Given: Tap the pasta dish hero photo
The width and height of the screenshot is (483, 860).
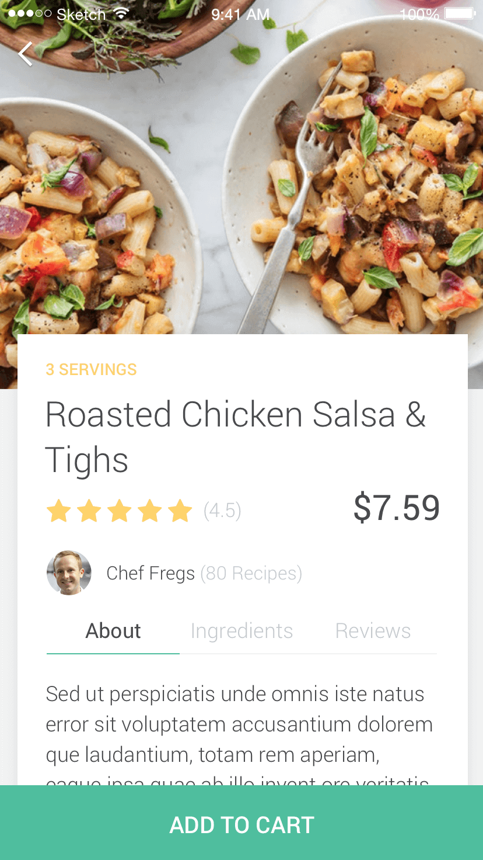Looking at the screenshot, I should pyautogui.click(x=242, y=175).
